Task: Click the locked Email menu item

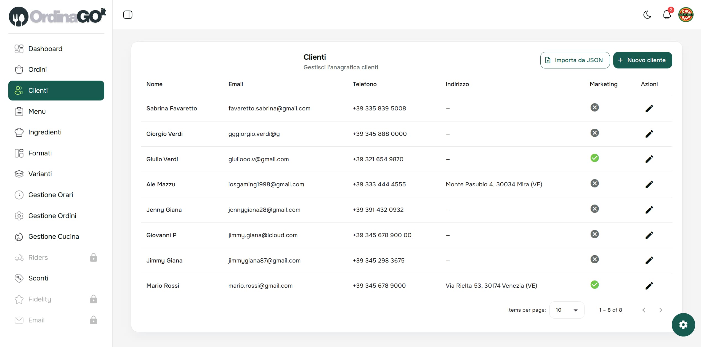Action: [x=56, y=320]
